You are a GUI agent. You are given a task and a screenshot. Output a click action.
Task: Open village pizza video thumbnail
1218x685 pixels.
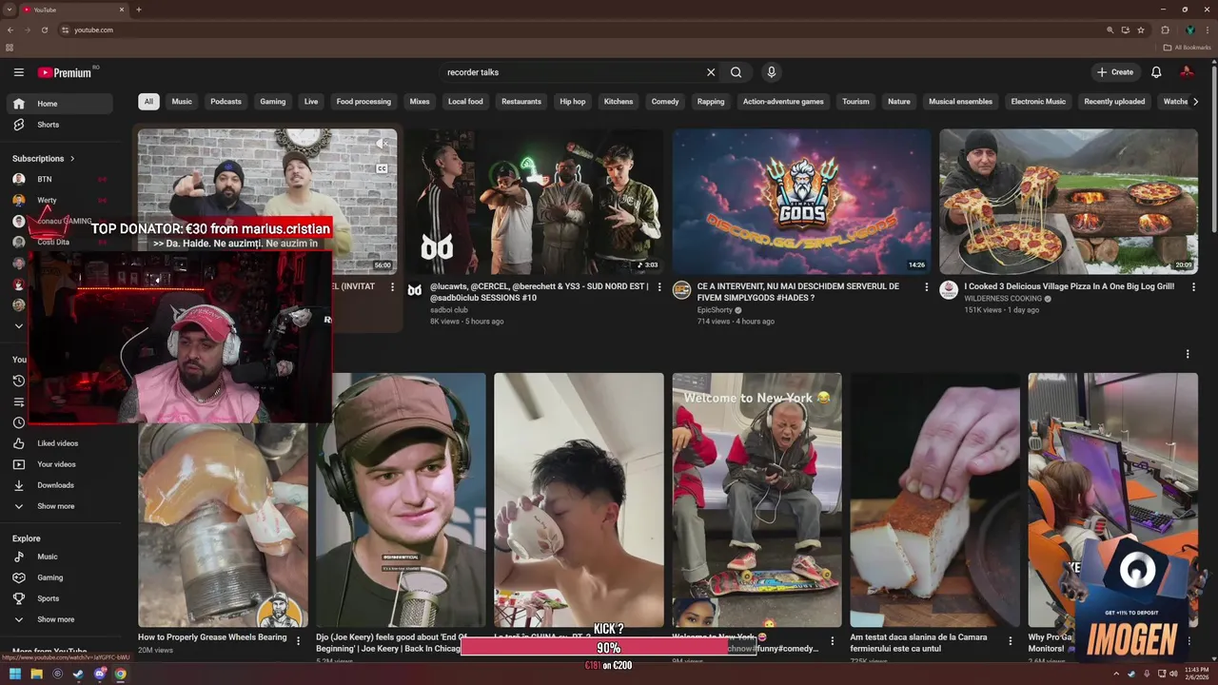tap(1069, 202)
